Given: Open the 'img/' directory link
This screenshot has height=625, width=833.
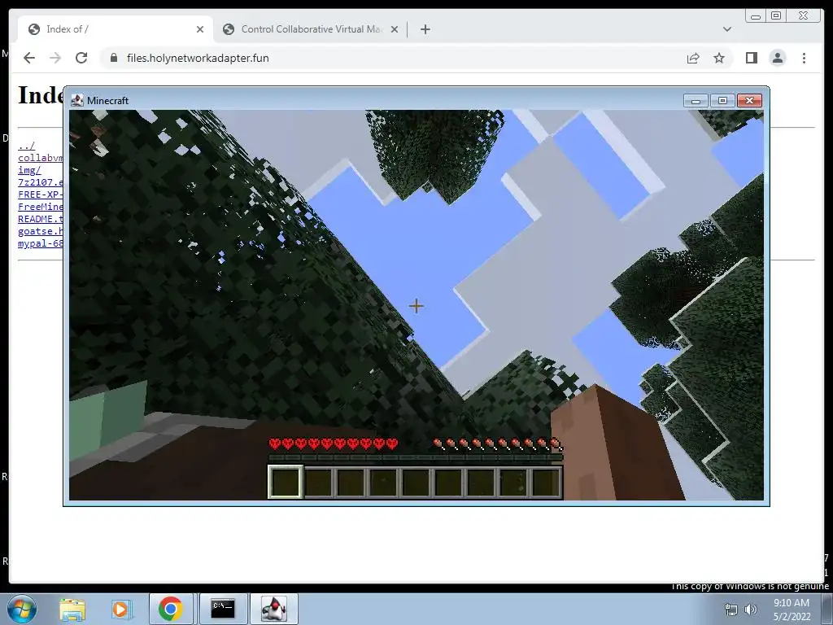Looking at the screenshot, I should click(29, 170).
